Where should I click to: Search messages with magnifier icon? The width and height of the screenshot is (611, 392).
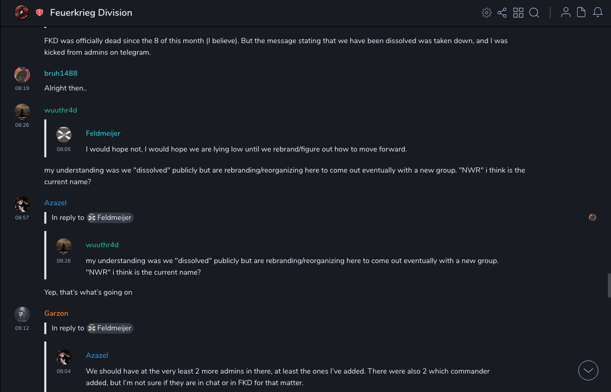[534, 13]
